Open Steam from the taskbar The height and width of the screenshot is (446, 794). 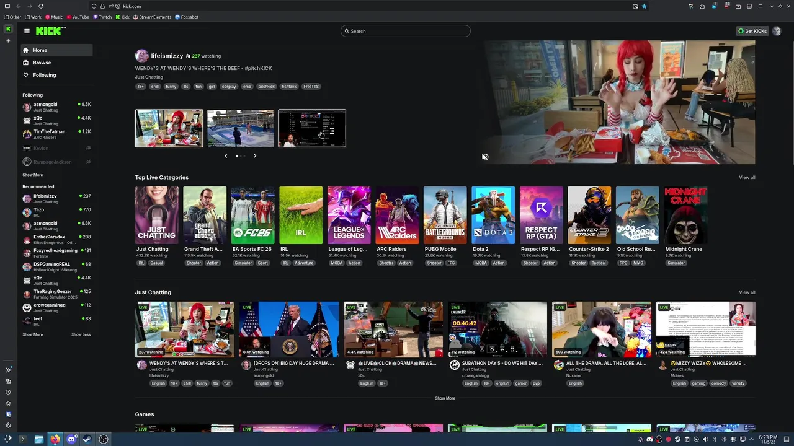pyautogui.click(x=87, y=439)
